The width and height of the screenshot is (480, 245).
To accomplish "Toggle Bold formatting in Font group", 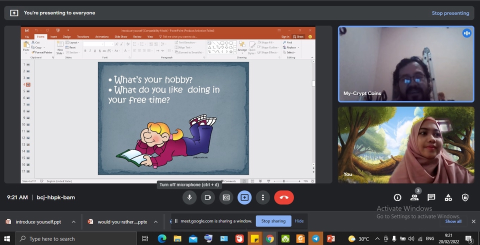I will [85, 50].
